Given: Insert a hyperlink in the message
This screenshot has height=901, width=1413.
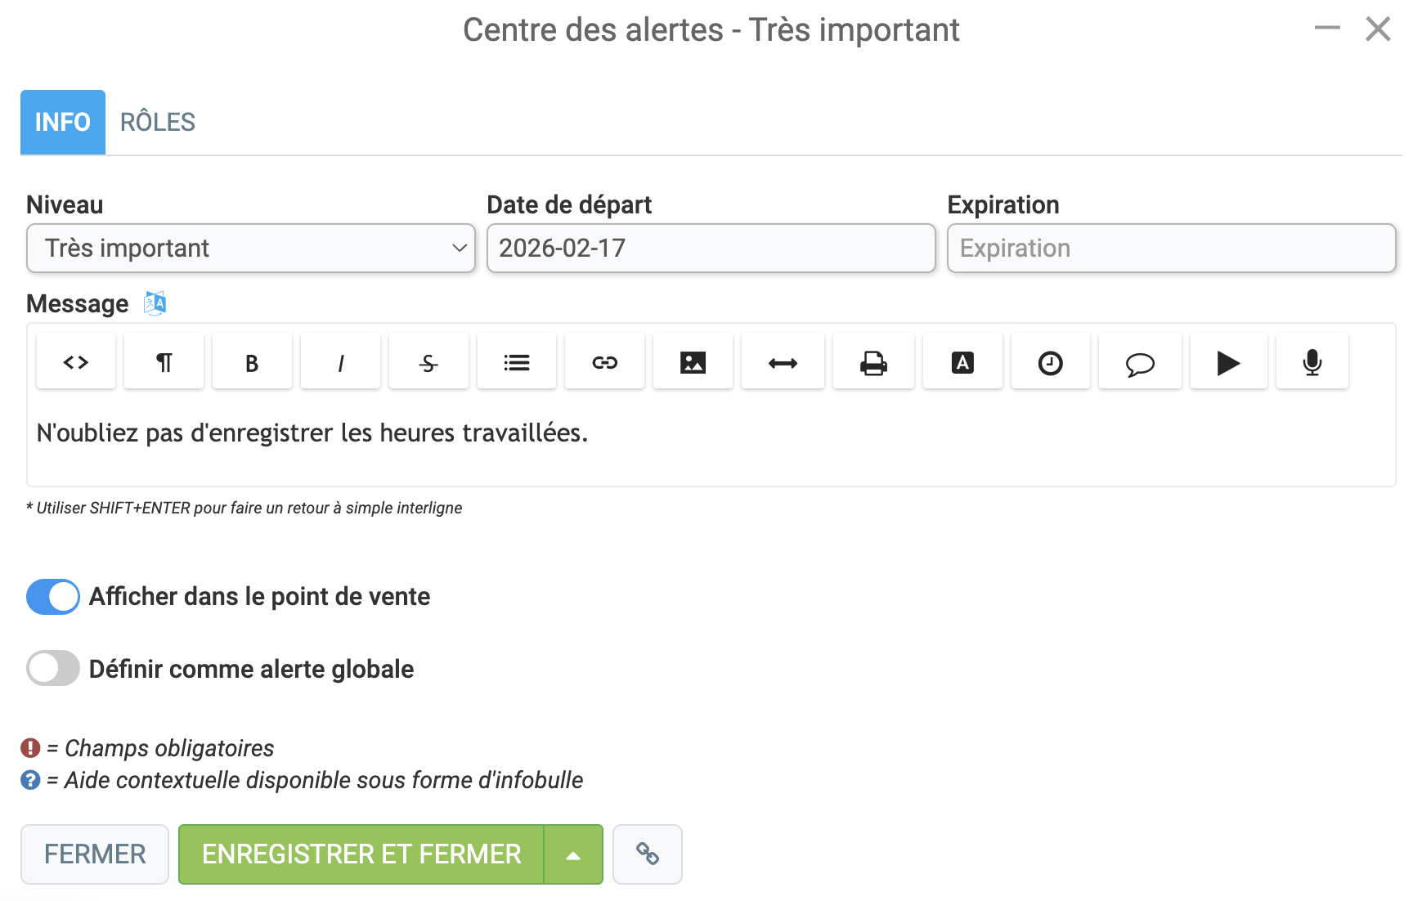Looking at the screenshot, I should click(604, 362).
